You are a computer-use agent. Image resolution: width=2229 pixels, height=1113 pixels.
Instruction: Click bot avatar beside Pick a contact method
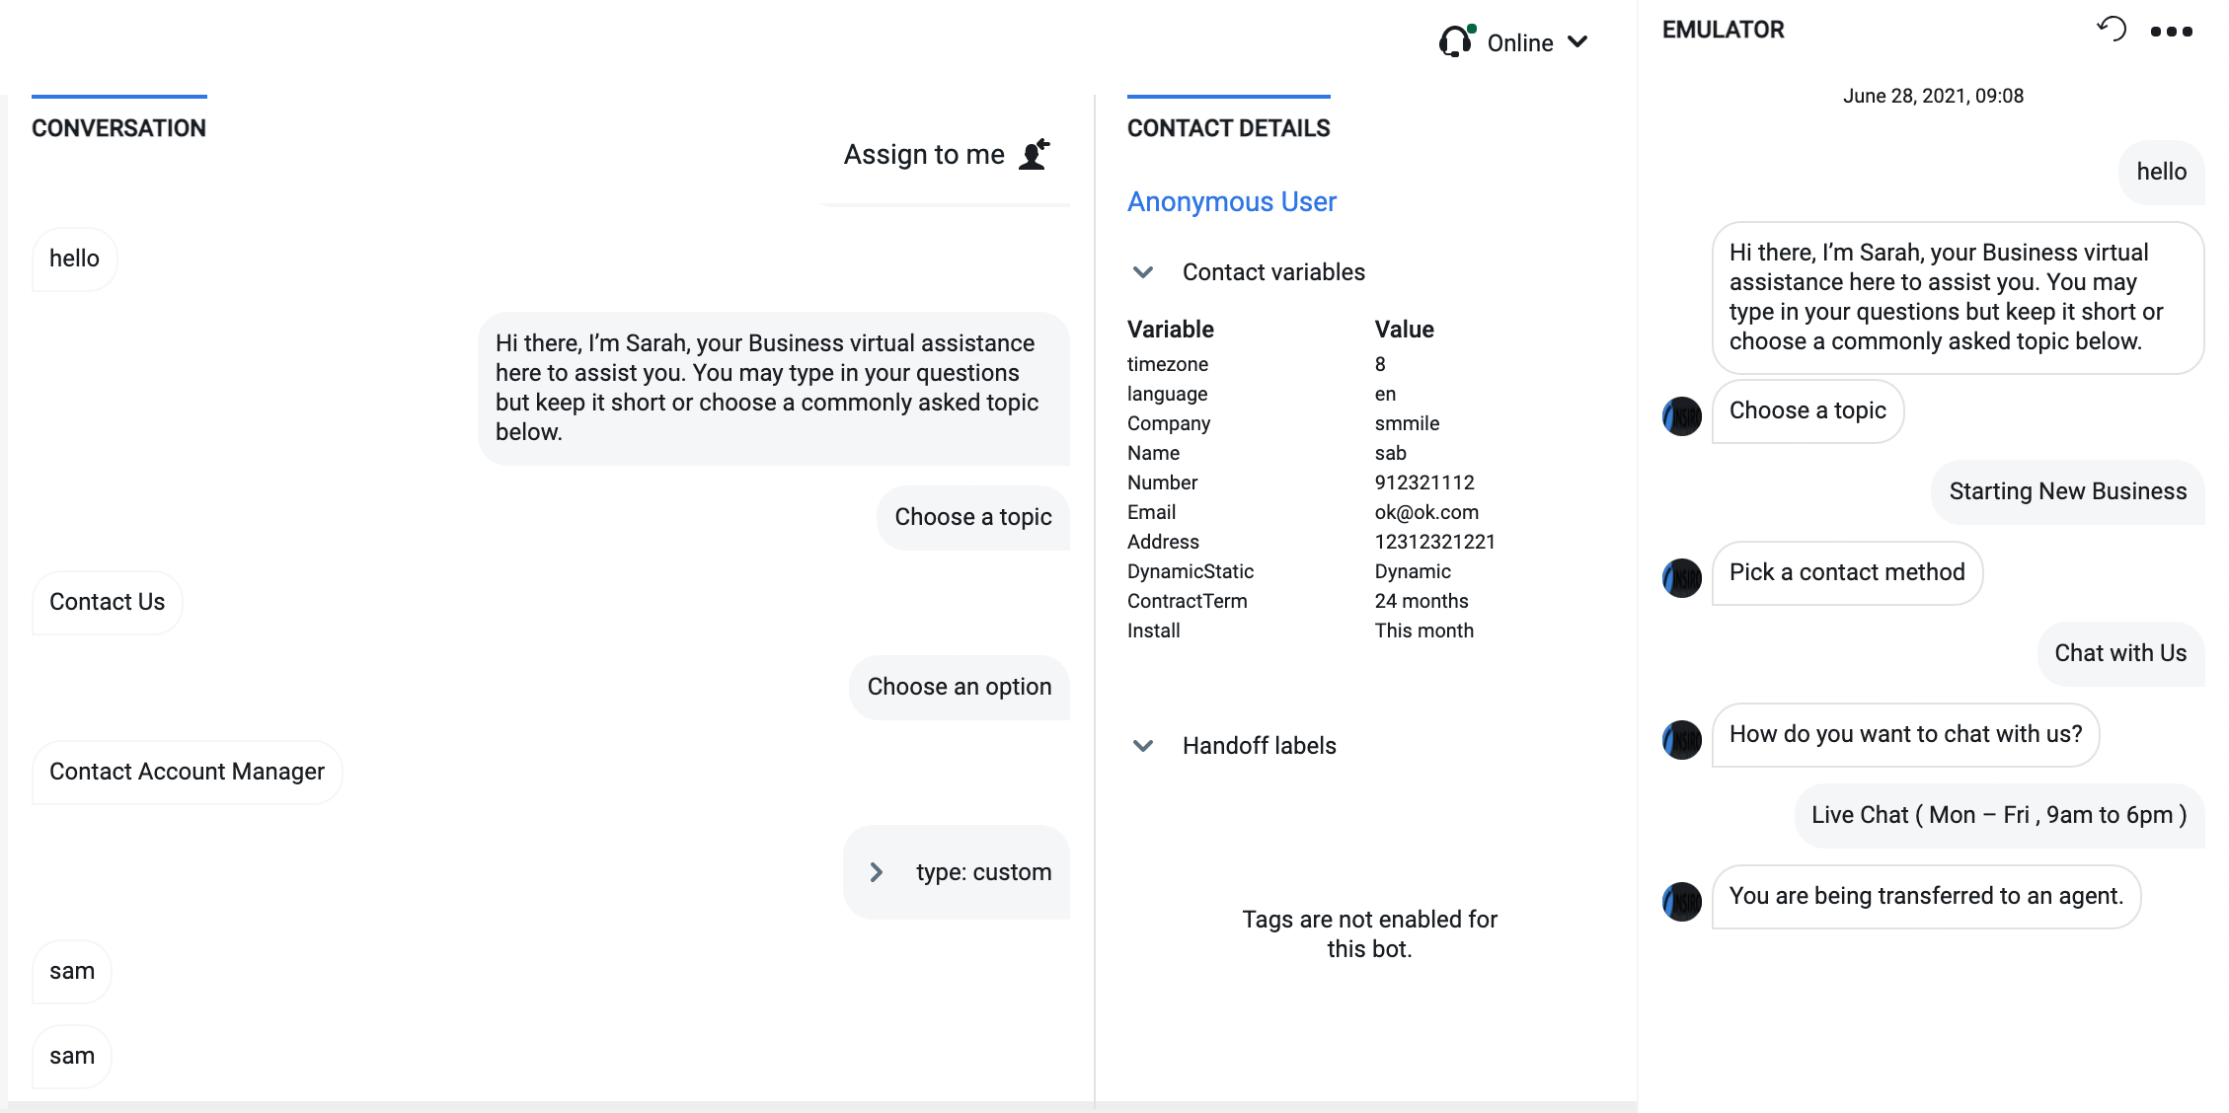point(1681,578)
